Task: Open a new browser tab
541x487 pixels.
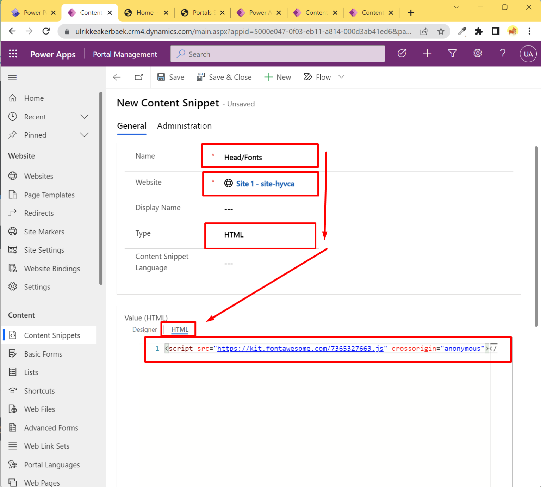Action: point(411,13)
